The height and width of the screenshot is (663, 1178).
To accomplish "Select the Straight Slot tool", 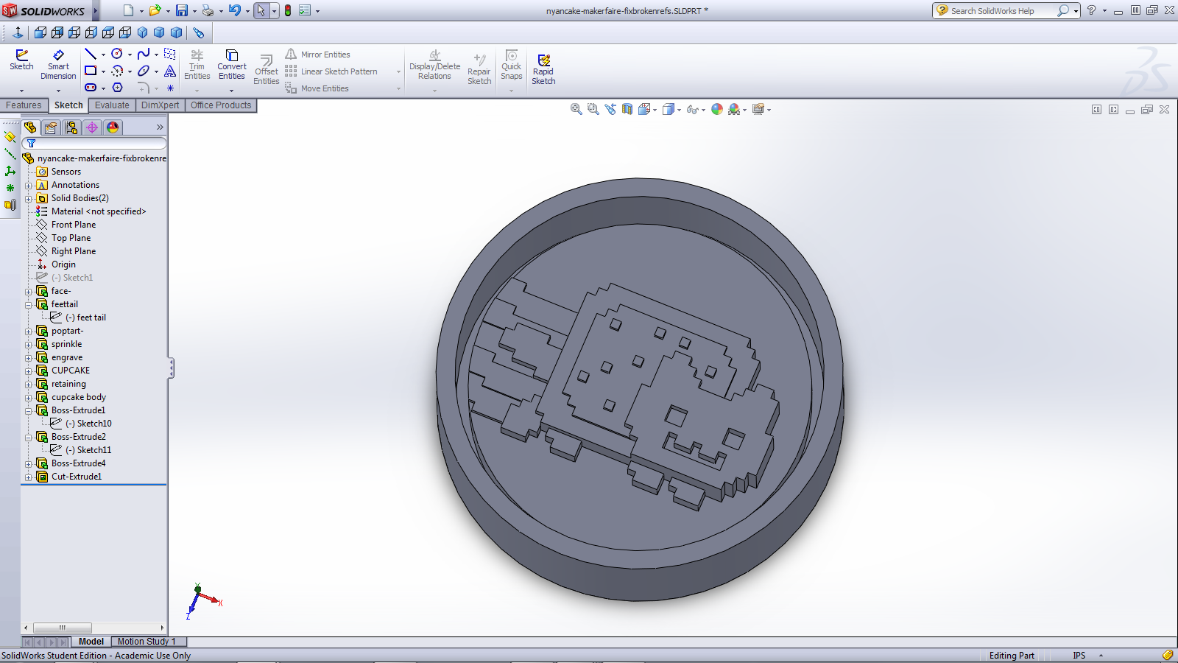I will coord(91,88).
